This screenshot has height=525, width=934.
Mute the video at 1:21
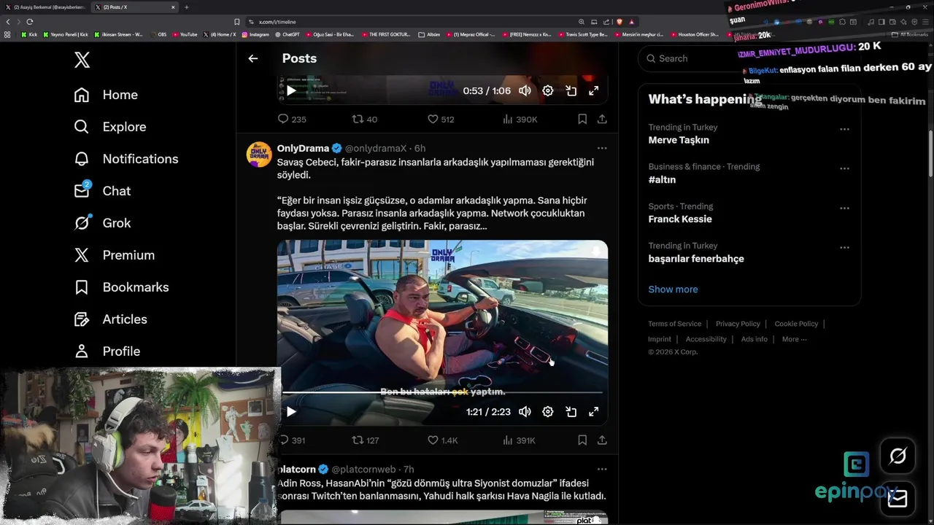pos(525,412)
